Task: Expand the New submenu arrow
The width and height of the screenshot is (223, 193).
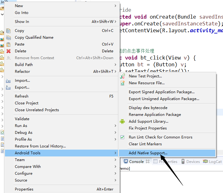Action: 115,6
